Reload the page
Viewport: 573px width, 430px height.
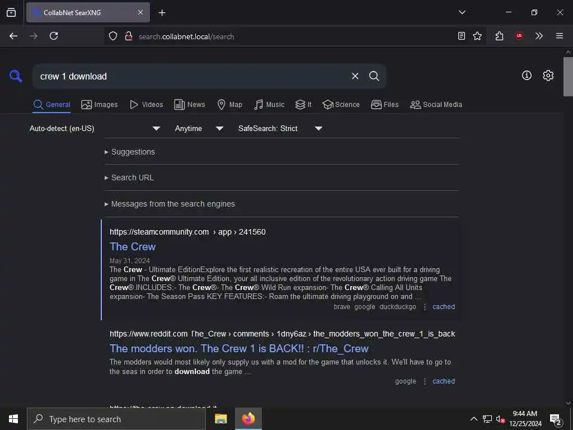pos(54,36)
